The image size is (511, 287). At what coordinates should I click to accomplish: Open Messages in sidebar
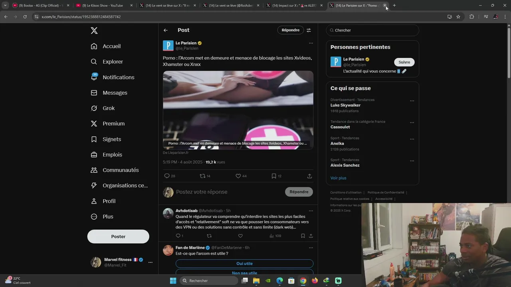(x=109, y=92)
